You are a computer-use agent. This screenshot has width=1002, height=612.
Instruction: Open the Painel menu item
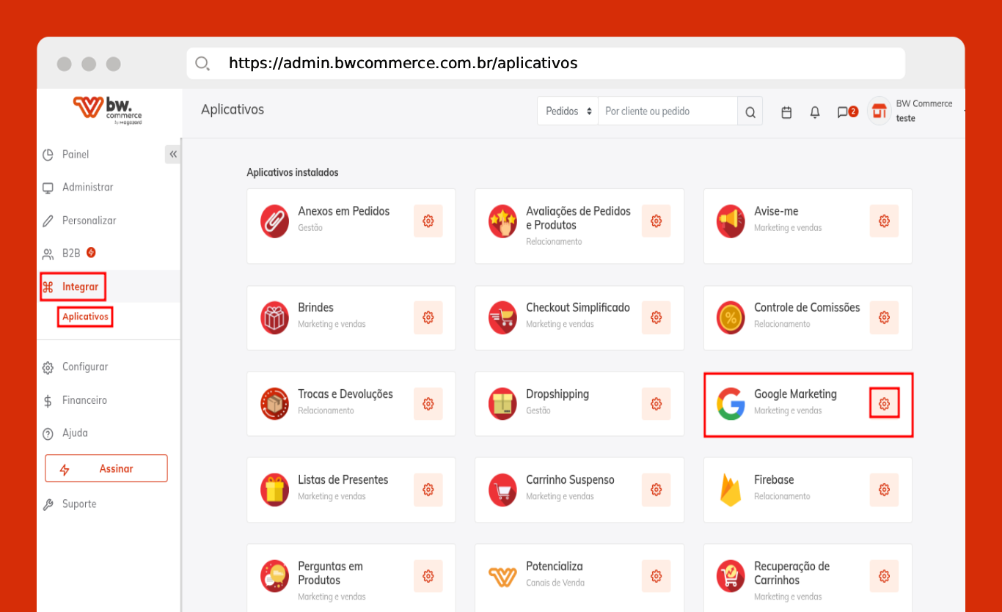click(x=76, y=155)
